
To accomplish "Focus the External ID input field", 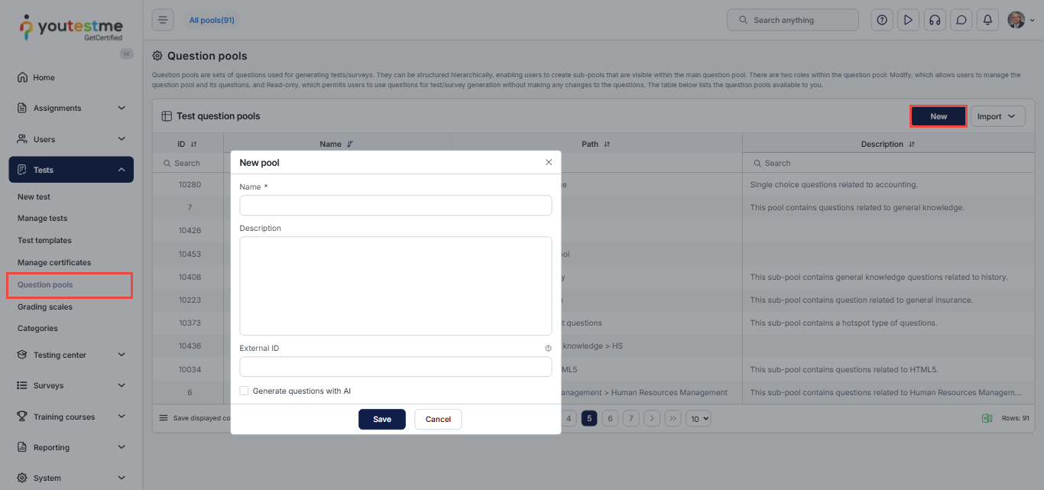I will [396, 367].
